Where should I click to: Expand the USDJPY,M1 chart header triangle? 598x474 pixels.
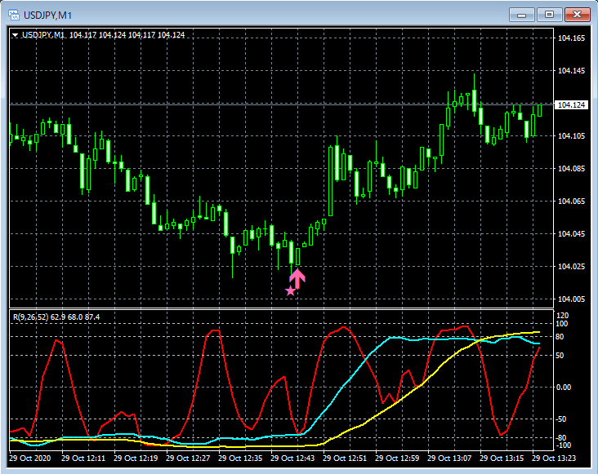click(x=16, y=35)
